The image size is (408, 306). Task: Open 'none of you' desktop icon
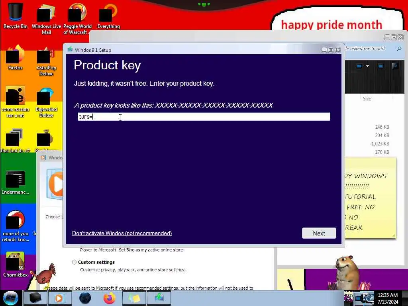[16, 226]
